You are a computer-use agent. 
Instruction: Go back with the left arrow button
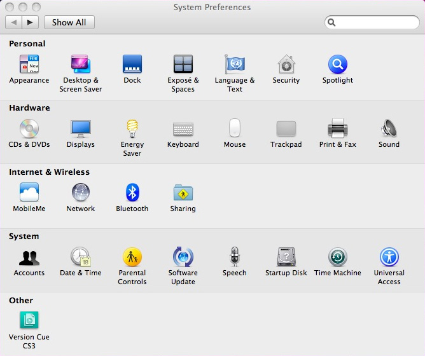coord(13,22)
